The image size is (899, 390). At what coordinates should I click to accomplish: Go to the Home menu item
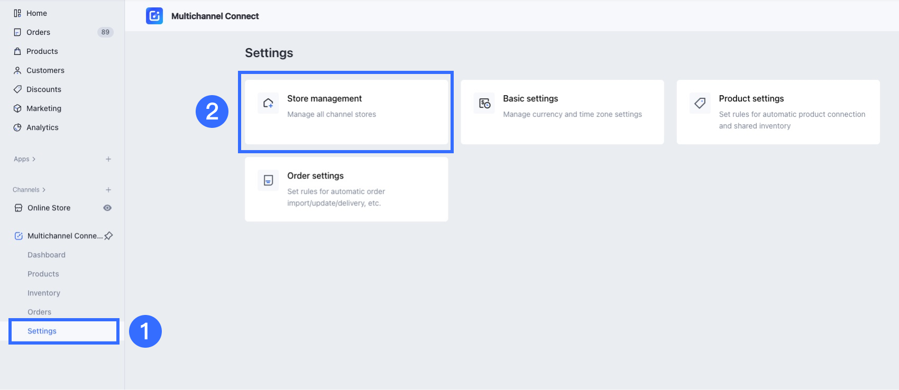36,13
